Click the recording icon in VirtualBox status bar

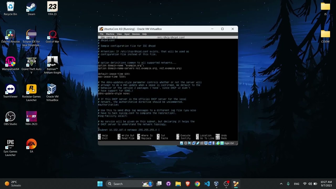pyautogui.click(x=210, y=143)
